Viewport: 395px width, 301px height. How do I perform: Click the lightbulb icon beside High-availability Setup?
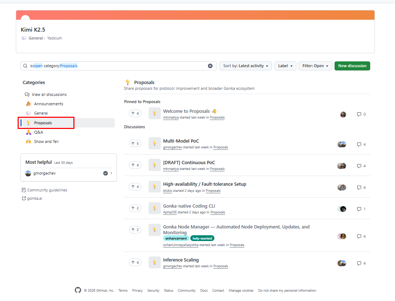[x=155, y=187]
